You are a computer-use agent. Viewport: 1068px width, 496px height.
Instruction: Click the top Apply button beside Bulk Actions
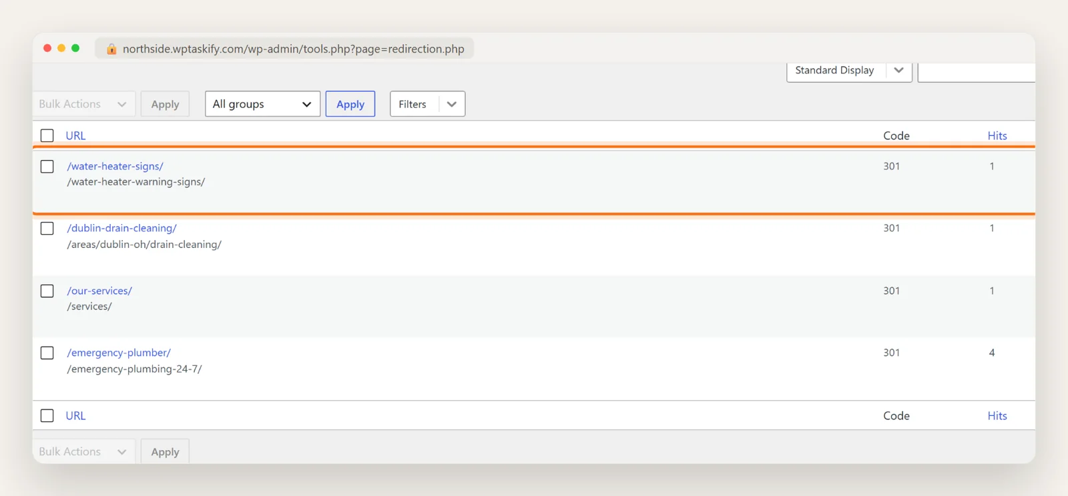coord(165,104)
